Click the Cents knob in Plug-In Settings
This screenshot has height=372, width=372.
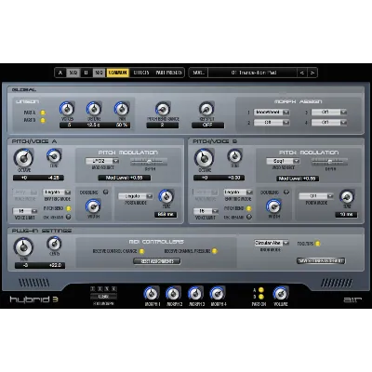coord(54,244)
